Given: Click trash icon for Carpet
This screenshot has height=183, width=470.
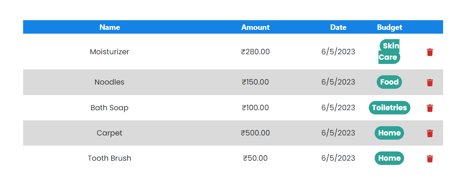Looking at the screenshot, I should click(x=430, y=133).
